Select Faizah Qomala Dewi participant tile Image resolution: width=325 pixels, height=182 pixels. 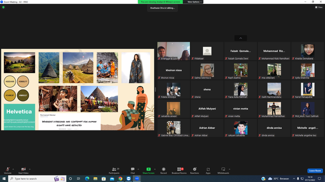[241, 51]
